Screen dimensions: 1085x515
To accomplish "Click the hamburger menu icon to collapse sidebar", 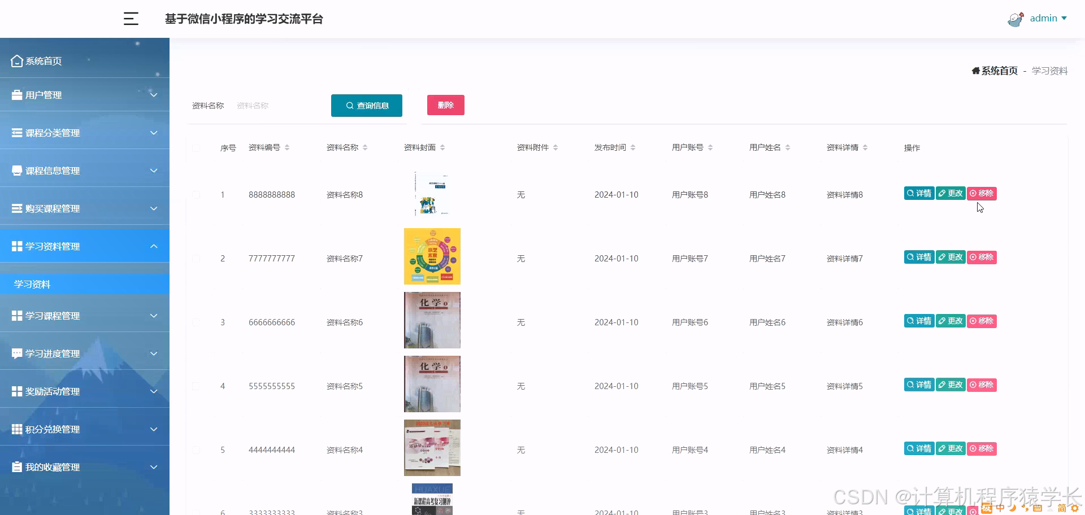I will coord(131,19).
